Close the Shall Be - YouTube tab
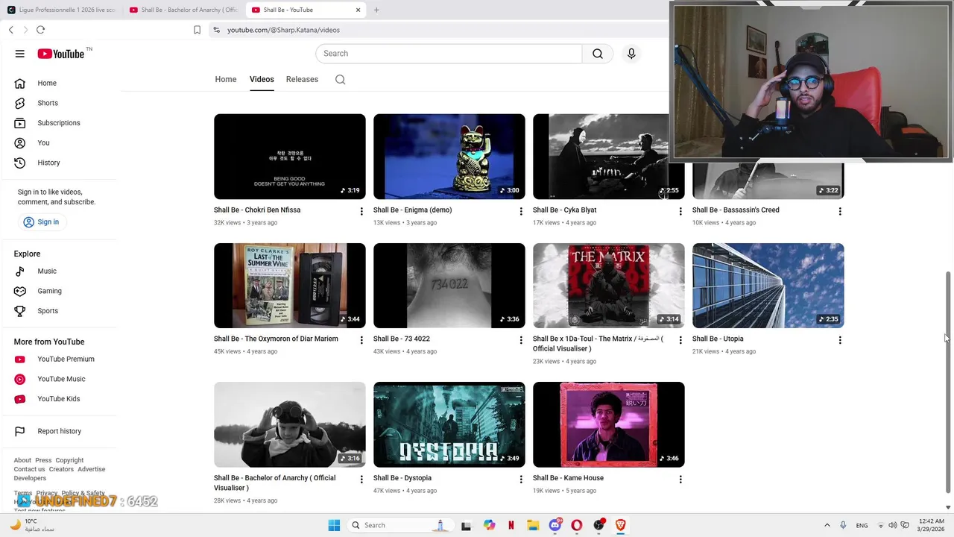 pos(358,10)
